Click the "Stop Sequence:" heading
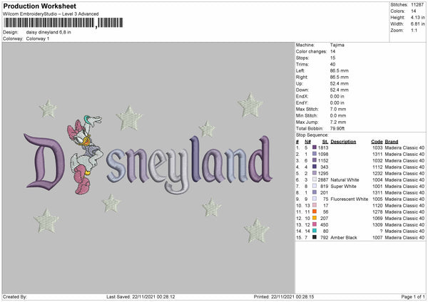 click(312, 135)
